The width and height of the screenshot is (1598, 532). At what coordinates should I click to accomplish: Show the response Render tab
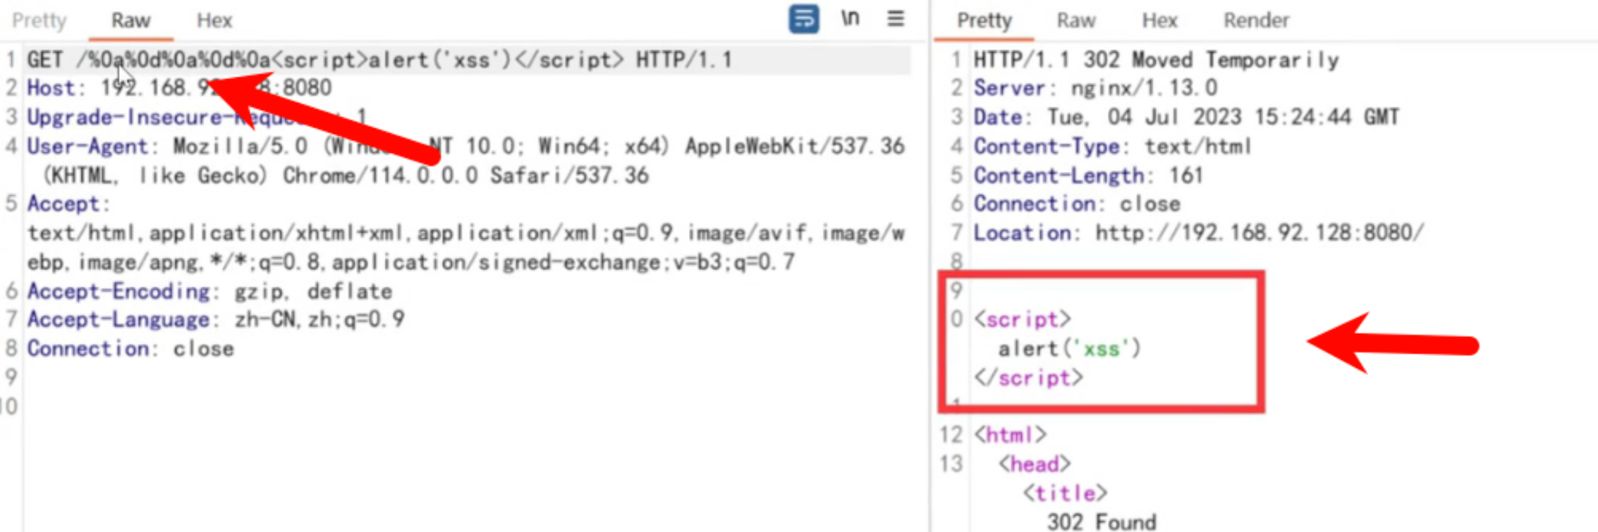click(x=1256, y=20)
